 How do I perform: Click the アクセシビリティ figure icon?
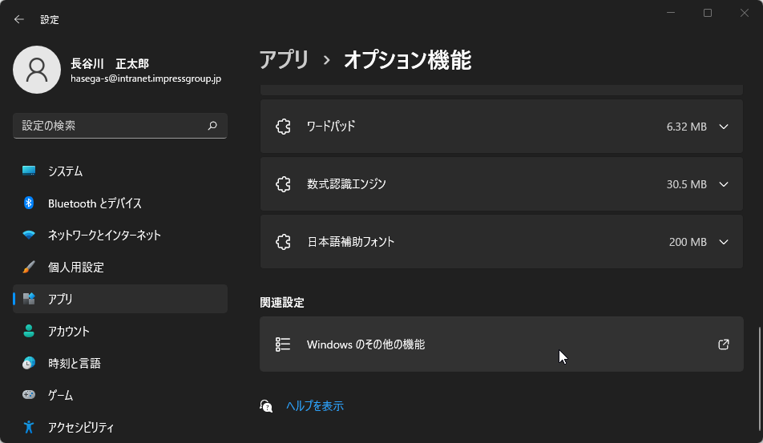[x=29, y=427]
